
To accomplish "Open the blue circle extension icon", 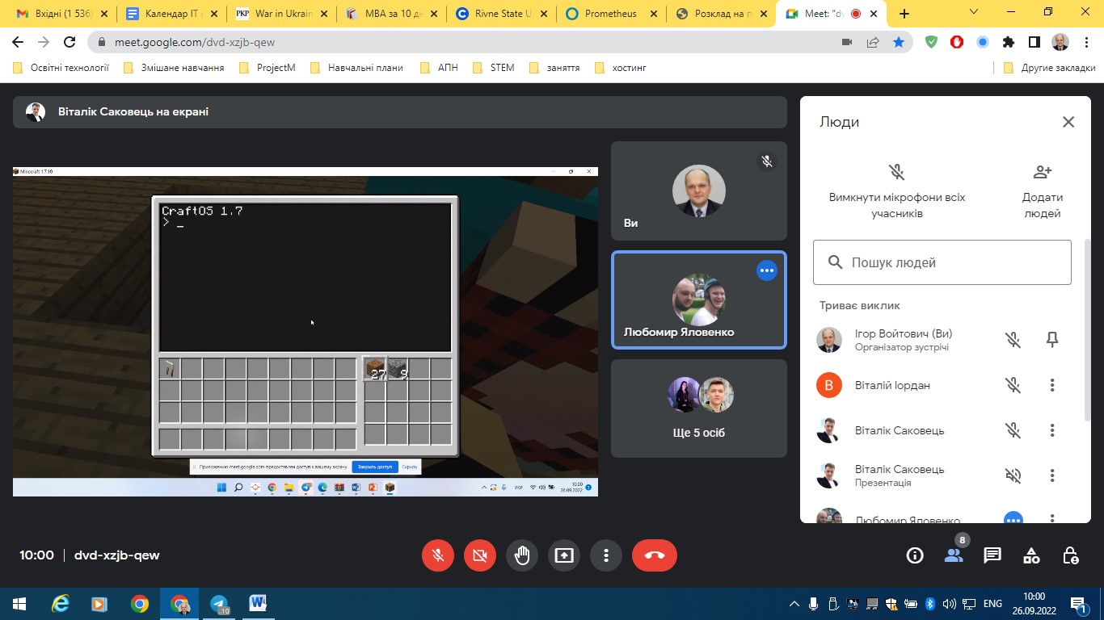I will click(x=983, y=42).
